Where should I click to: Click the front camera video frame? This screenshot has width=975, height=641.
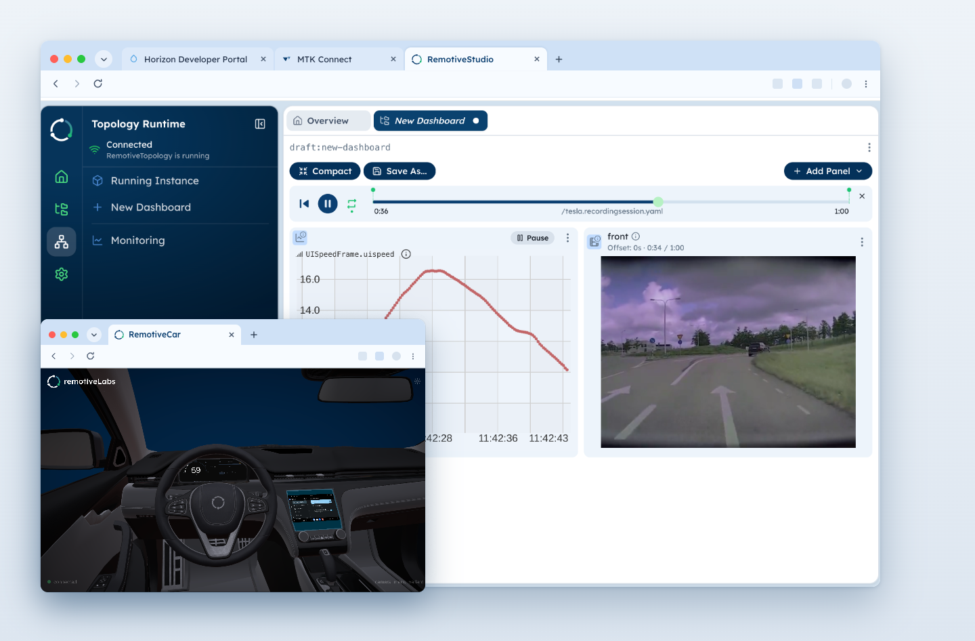pos(728,352)
